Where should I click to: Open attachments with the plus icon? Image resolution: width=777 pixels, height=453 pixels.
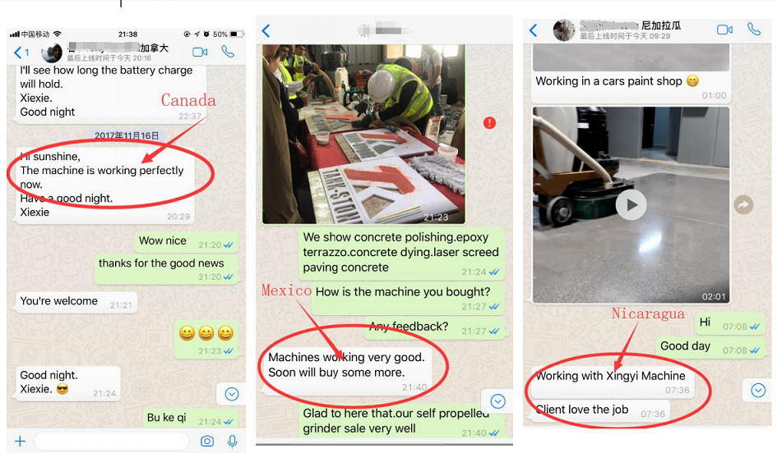point(21,441)
